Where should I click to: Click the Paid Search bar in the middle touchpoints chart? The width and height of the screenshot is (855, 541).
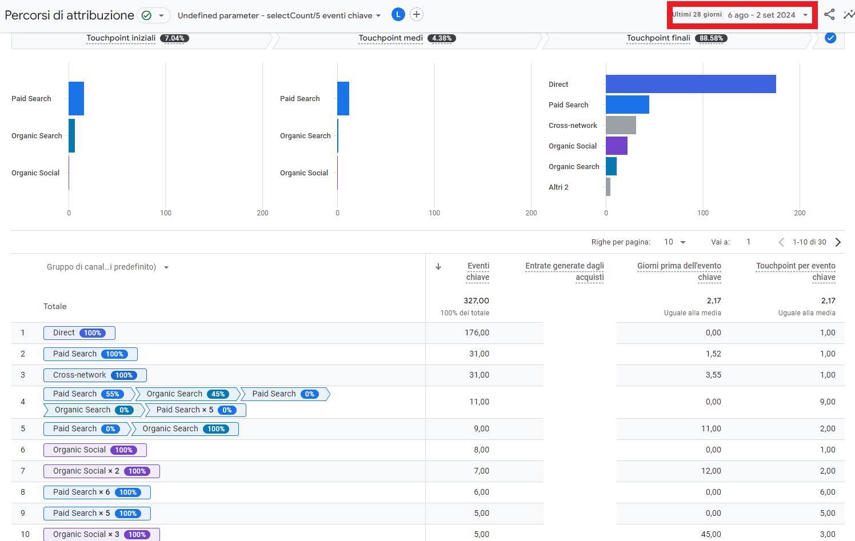click(x=343, y=98)
